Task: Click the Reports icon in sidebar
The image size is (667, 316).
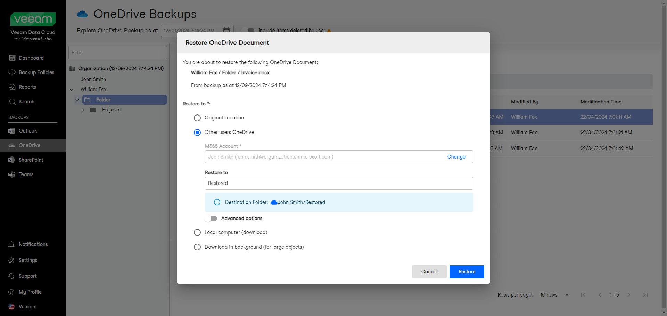Action: [x=12, y=87]
